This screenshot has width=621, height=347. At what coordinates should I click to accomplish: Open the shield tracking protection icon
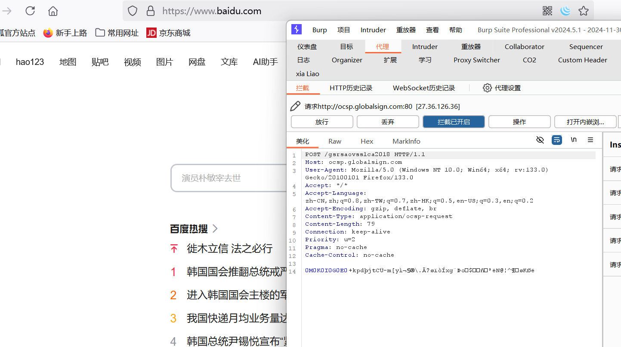[x=133, y=11]
